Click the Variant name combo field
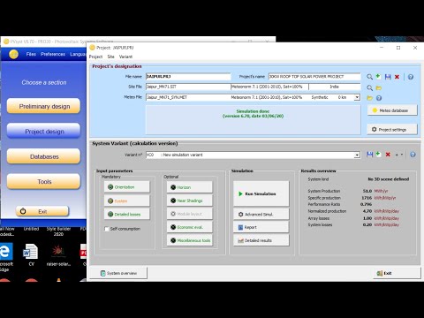Viewport: 424px width, 318px height. point(253,155)
